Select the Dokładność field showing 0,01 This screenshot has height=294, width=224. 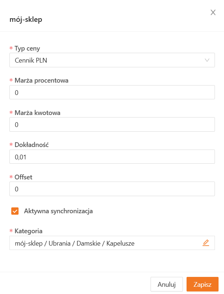112,157
